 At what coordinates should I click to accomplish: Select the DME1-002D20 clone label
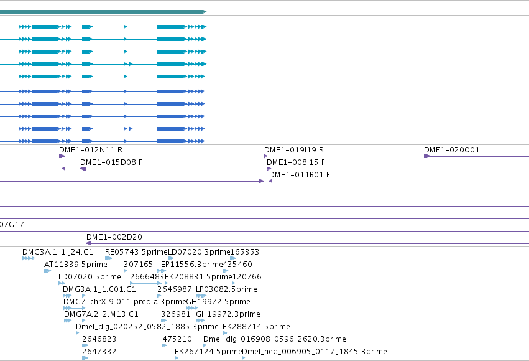(x=114, y=237)
